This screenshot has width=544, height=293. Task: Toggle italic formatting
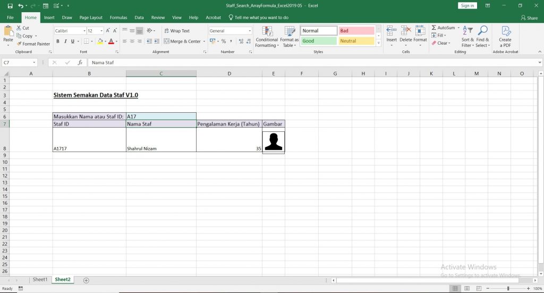coord(65,41)
